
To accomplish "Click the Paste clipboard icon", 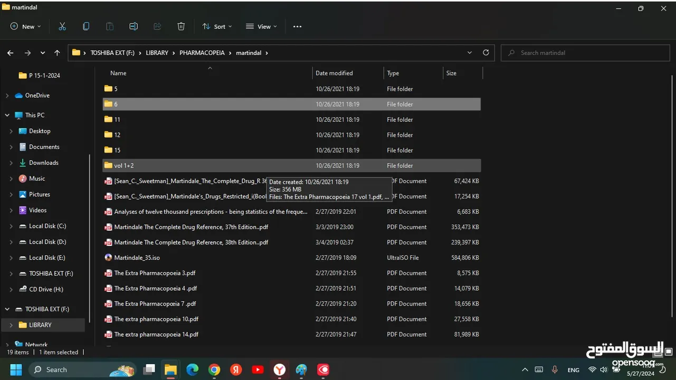I will click(x=110, y=26).
